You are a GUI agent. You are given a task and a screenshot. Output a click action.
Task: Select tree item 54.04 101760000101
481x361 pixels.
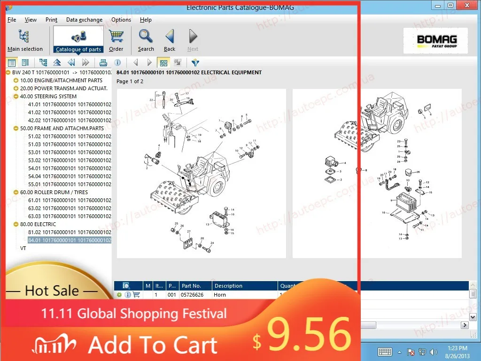tap(70, 176)
